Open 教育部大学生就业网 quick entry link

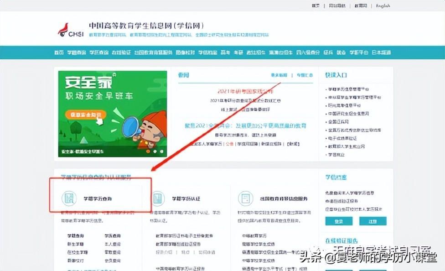[347, 146]
